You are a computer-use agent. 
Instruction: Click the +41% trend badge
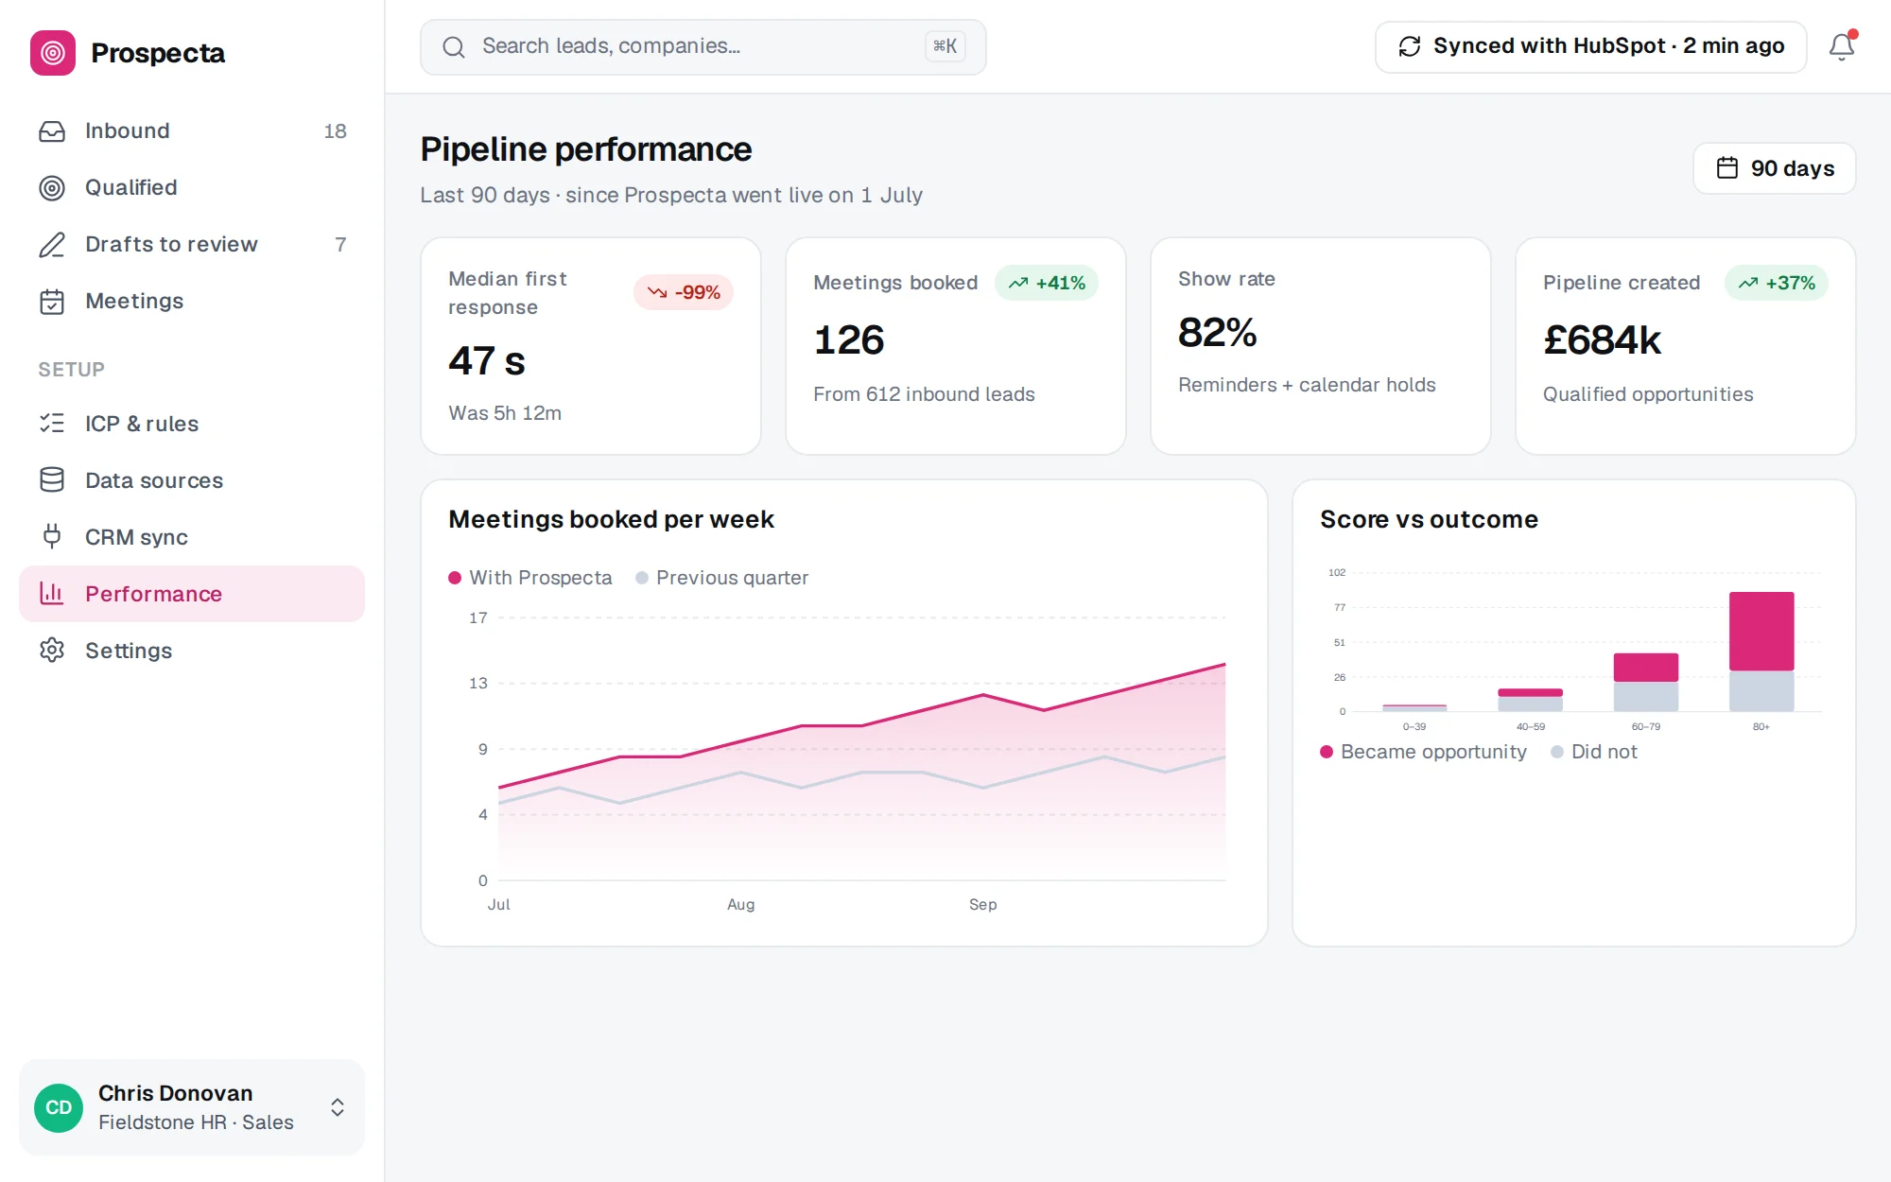pyautogui.click(x=1047, y=284)
